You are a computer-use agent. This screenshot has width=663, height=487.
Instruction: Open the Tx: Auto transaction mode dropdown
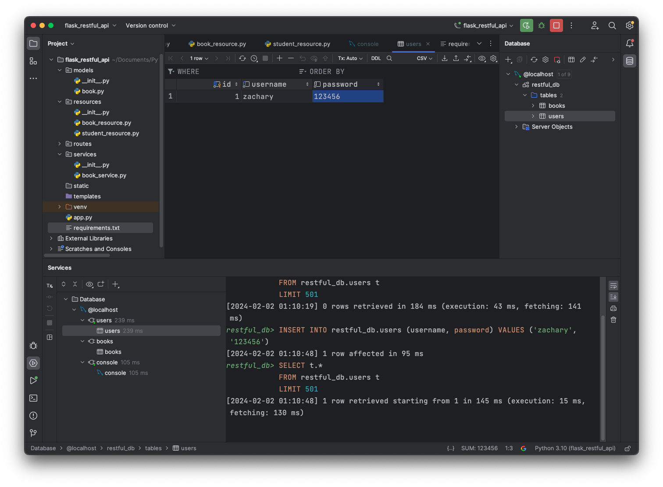coord(350,58)
